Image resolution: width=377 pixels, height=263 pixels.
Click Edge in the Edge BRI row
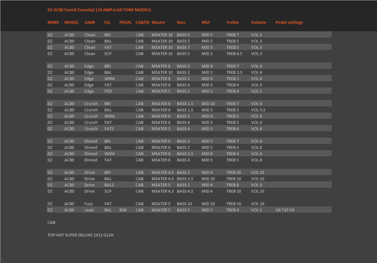(89, 66)
